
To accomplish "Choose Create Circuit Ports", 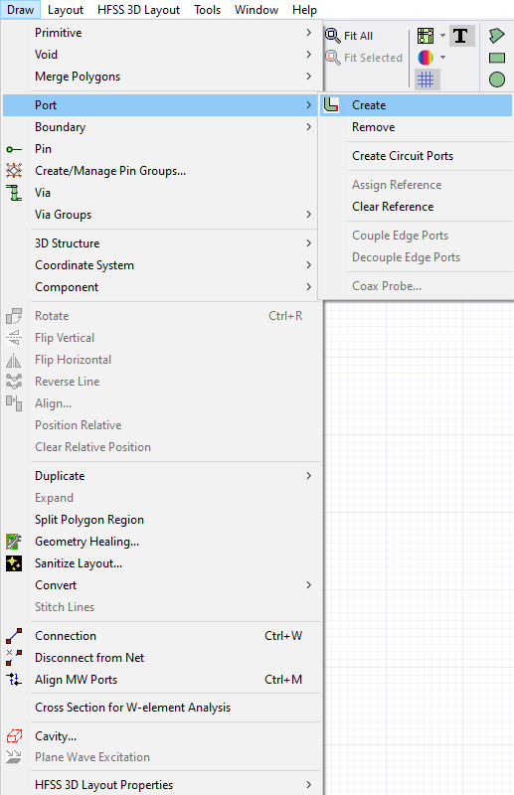I will coord(416,156).
